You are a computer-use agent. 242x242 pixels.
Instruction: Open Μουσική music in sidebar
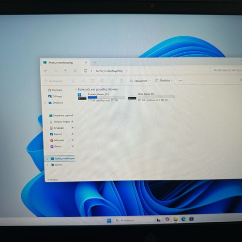tap(57, 140)
